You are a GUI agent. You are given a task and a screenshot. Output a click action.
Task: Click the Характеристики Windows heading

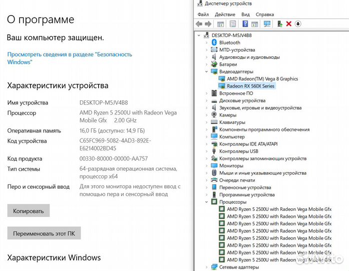tap(54, 257)
